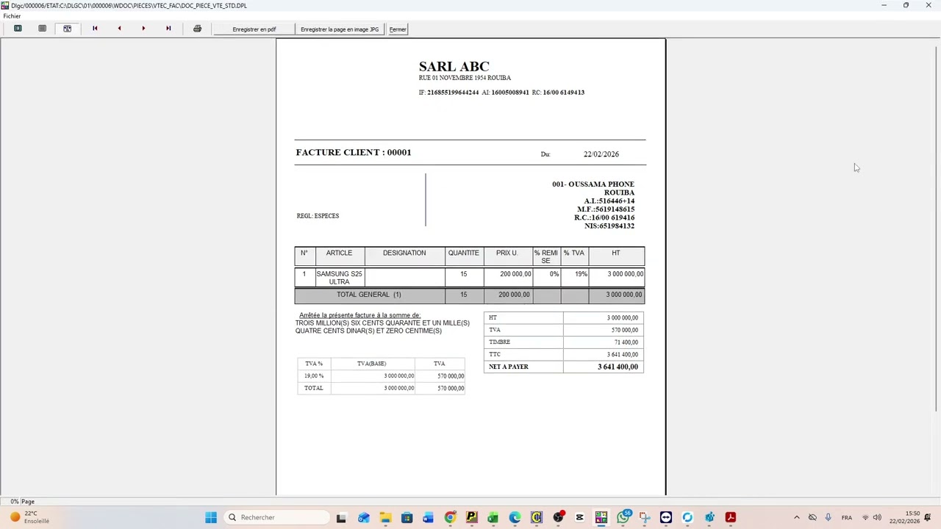Click the unit price 200 000,00 in item row
941x529 pixels.
pyautogui.click(x=515, y=274)
